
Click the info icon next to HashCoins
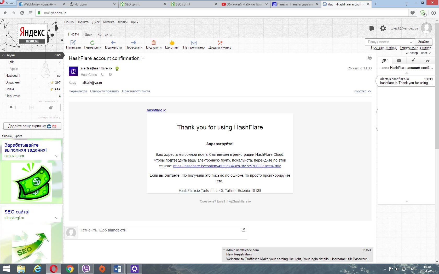[110, 75]
